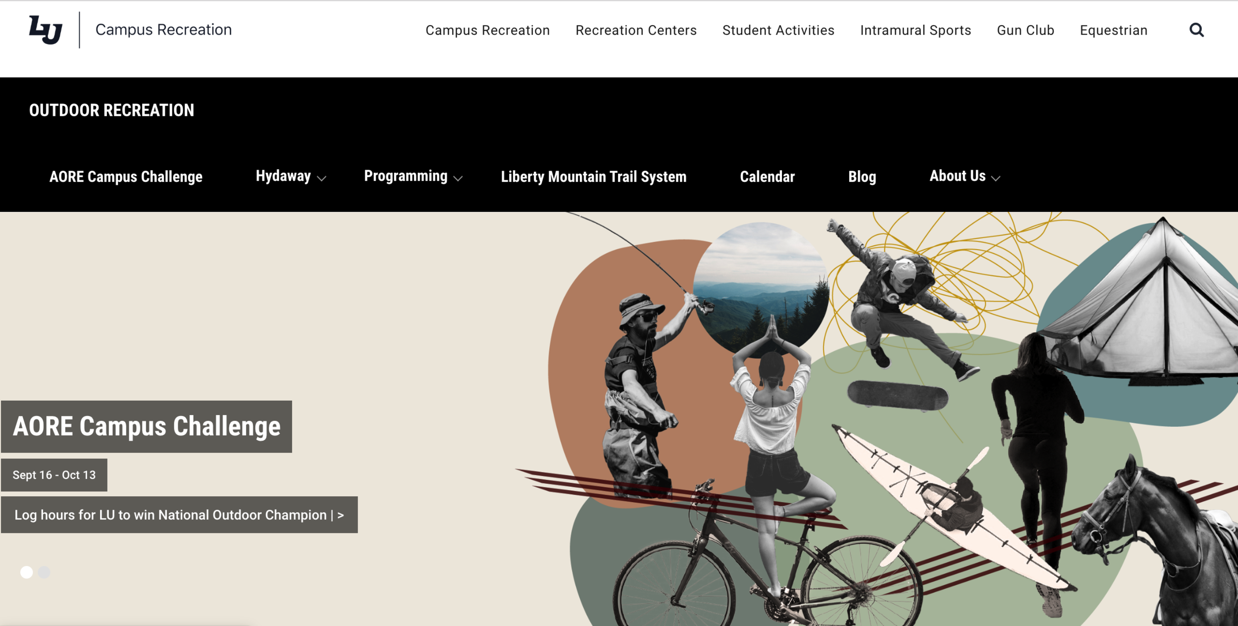Go to Recreation Centers

636,30
